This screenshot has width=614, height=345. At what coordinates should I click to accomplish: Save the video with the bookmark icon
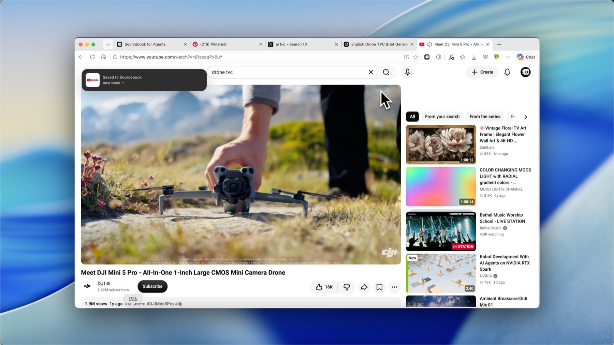click(379, 287)
